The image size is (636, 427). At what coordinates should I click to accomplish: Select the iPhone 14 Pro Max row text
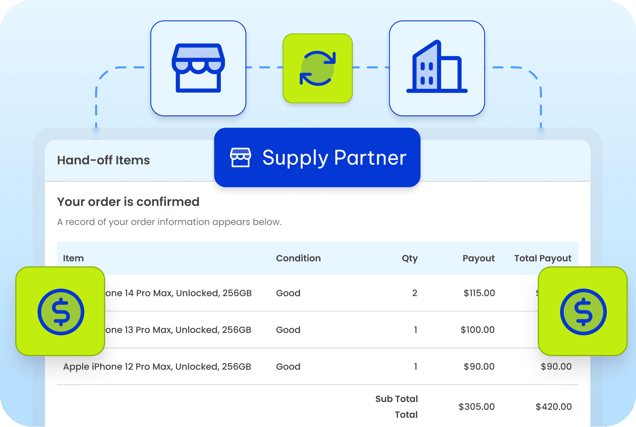point(178,293)
